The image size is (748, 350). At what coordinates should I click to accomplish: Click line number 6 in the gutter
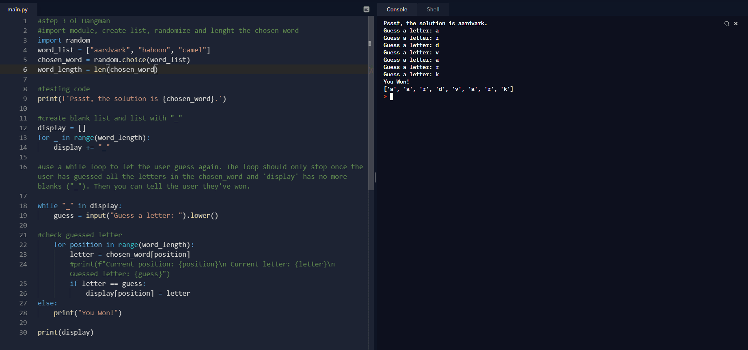click(25, 69)
